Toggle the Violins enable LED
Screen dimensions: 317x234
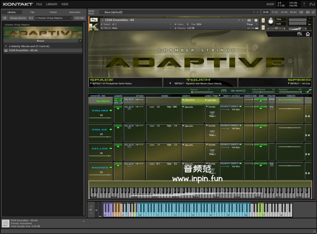pos(110,111)
